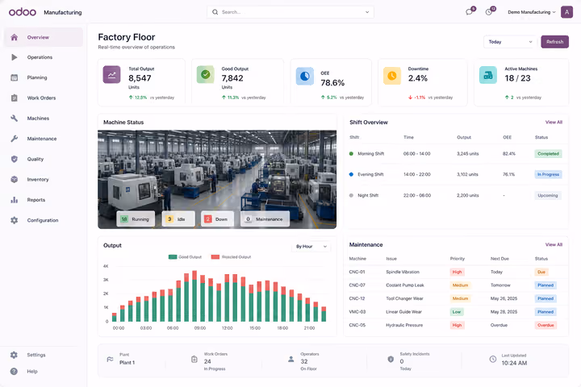Click the Overdue status badge
This screenshot has height=387, width=581.
click(545, 325)
